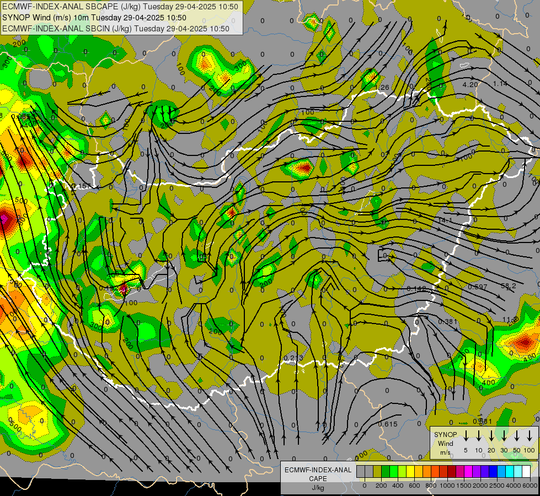
Task: Select the cyan CAPE legend swatch
Action: point(509,471)
